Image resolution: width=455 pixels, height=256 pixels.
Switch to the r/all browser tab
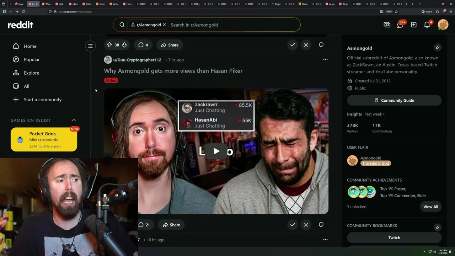[x=59, y=4]
